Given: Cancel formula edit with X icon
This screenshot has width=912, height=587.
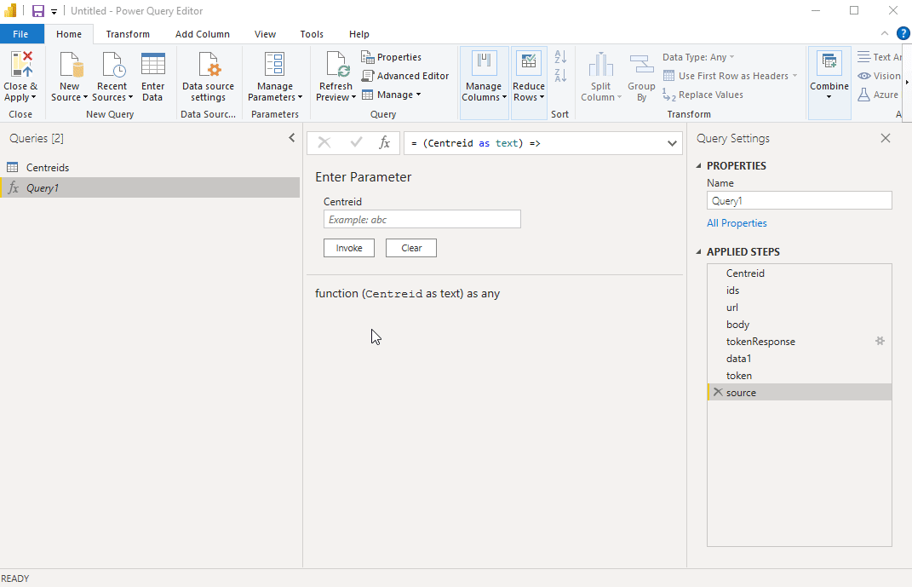Looking at the screenshot, I should pyautogui.click(x=324, y=143).
